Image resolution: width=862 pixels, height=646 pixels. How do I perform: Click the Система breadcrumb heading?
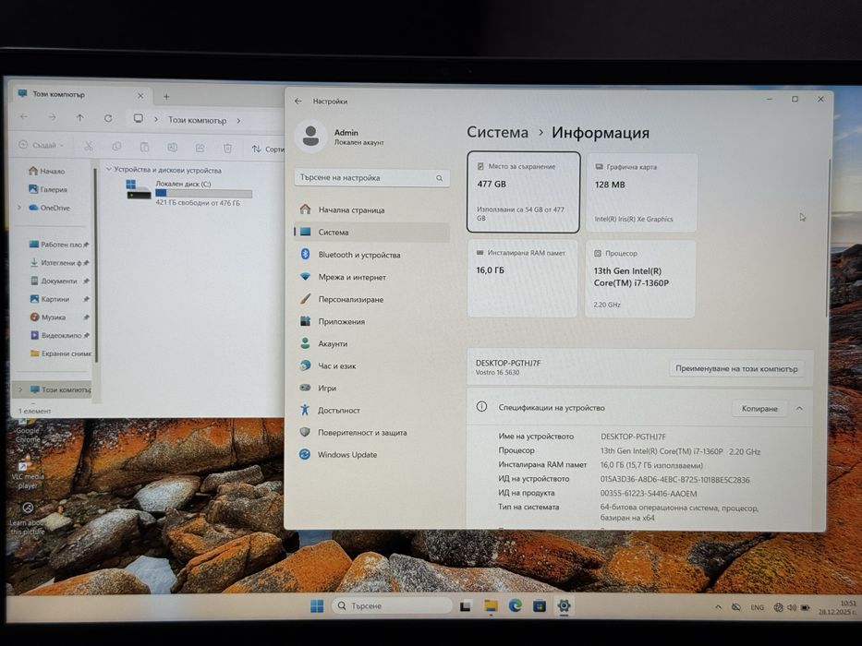coord(497,132)
